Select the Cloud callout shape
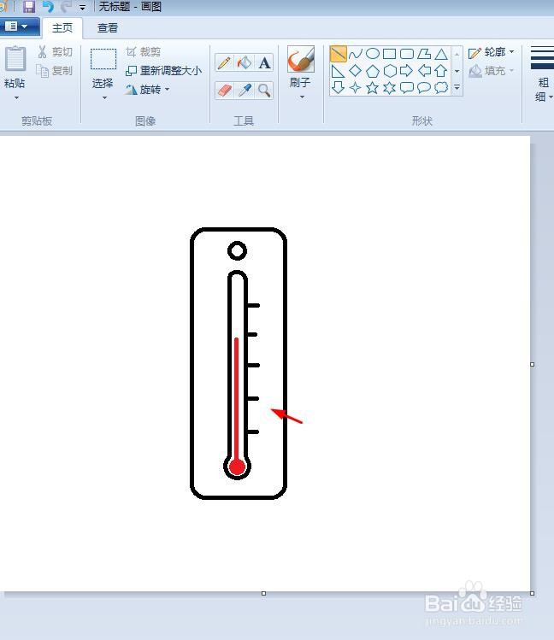Image resolution: width=554 pixels, height=640 pixels. [441, 88]
